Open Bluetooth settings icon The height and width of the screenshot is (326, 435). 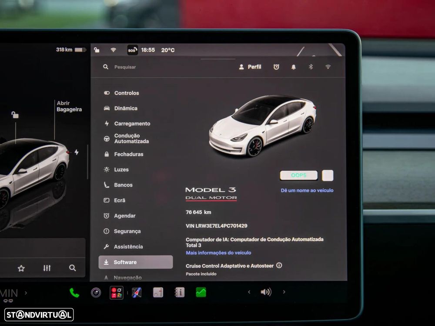point(311,67)
